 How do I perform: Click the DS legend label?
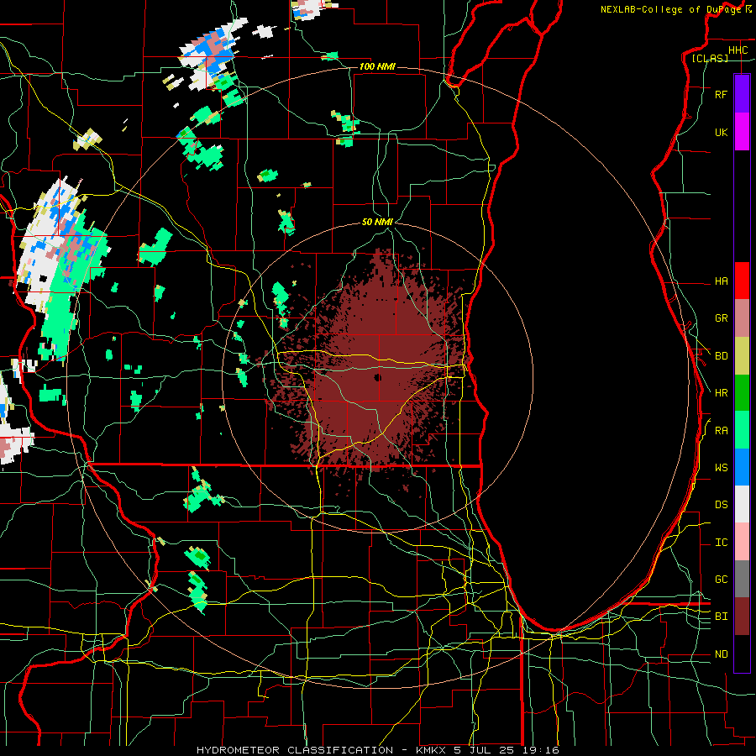coord(722,505)
